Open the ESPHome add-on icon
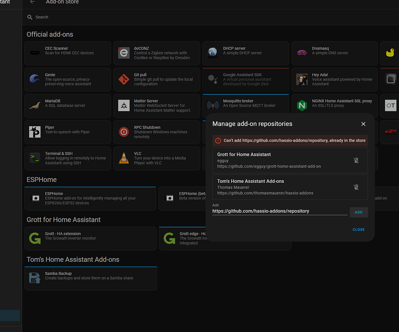Screen dimensions: 399x332 [35, 198]
